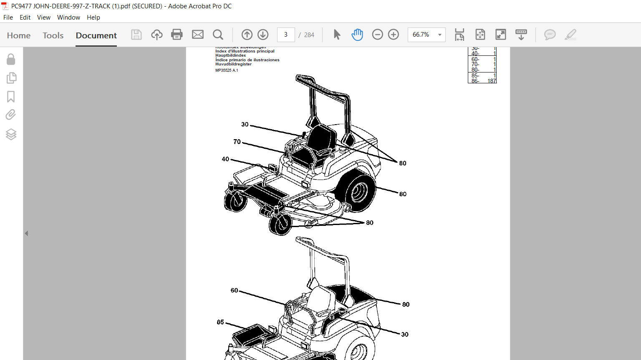Zoom out with the minus icon

point(377,35)
